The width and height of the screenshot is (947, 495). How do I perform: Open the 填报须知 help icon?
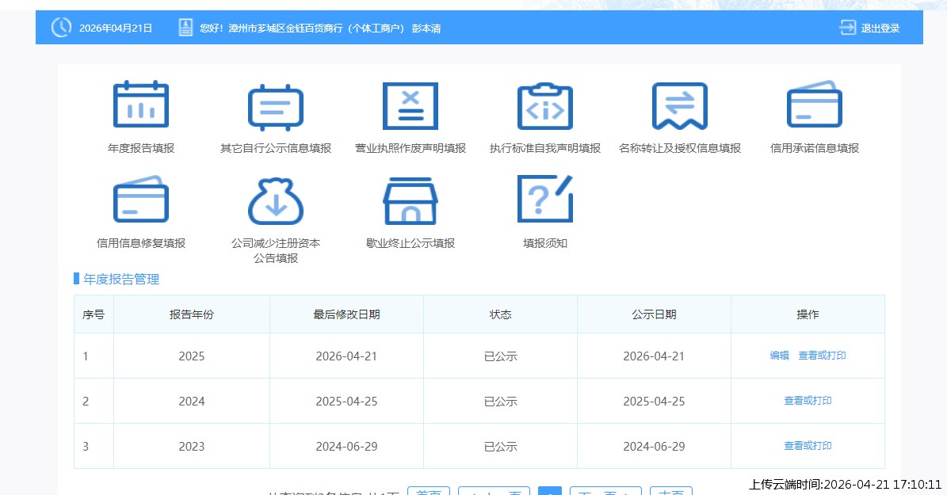tap(545, 200)
